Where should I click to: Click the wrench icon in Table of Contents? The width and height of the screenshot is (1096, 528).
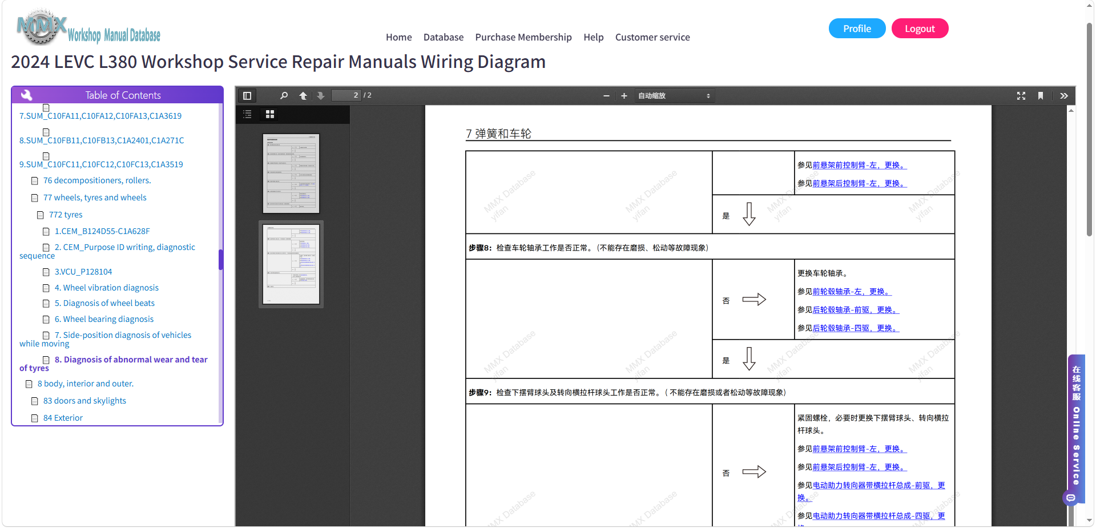[26, 95]
